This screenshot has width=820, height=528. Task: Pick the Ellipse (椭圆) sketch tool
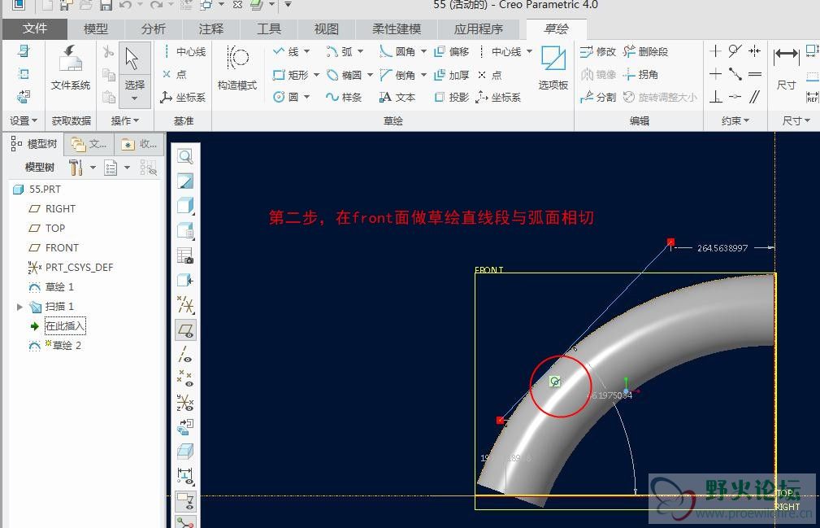click(x=344, y=75)
